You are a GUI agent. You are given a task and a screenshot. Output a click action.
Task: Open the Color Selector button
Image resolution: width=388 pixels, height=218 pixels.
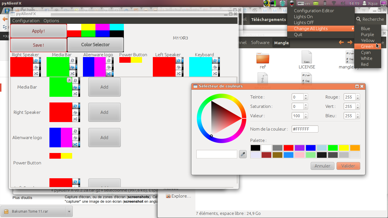coord(95,45)
